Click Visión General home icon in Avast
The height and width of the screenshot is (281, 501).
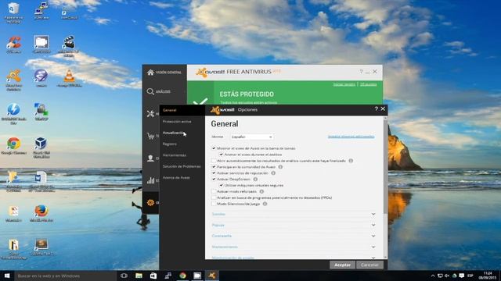(150, 73)
